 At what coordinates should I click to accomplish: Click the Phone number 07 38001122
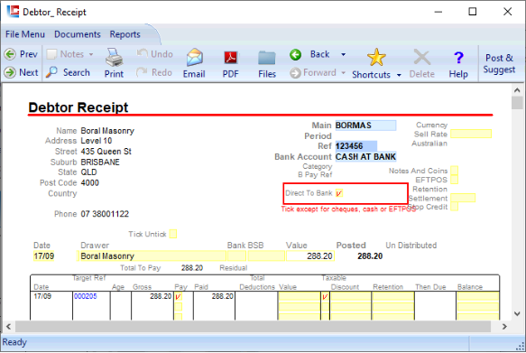click(x=105, y=214)
